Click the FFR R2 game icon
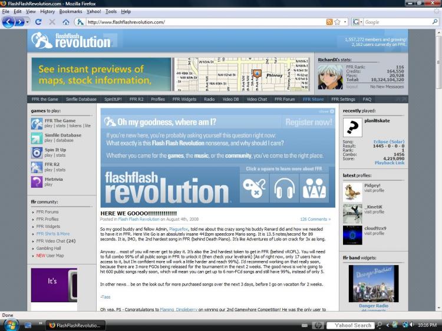The image size is (442, 331). (x=37, y=167)
